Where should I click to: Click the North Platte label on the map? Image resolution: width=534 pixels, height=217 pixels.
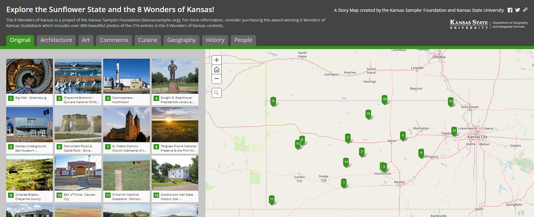[x=302, y=55]
